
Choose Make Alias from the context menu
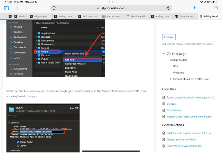coord(71,72)
